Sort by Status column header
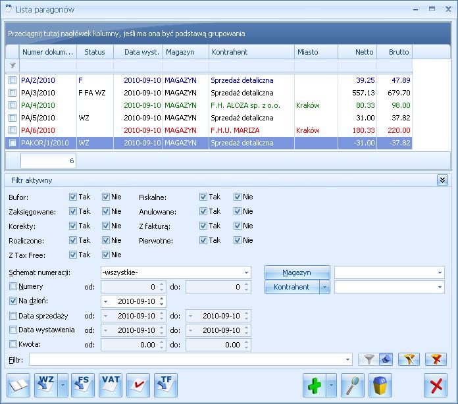Image resolution: width=458 pixels, height=404 pixels. pyautogui.click(x=95, y=52)
